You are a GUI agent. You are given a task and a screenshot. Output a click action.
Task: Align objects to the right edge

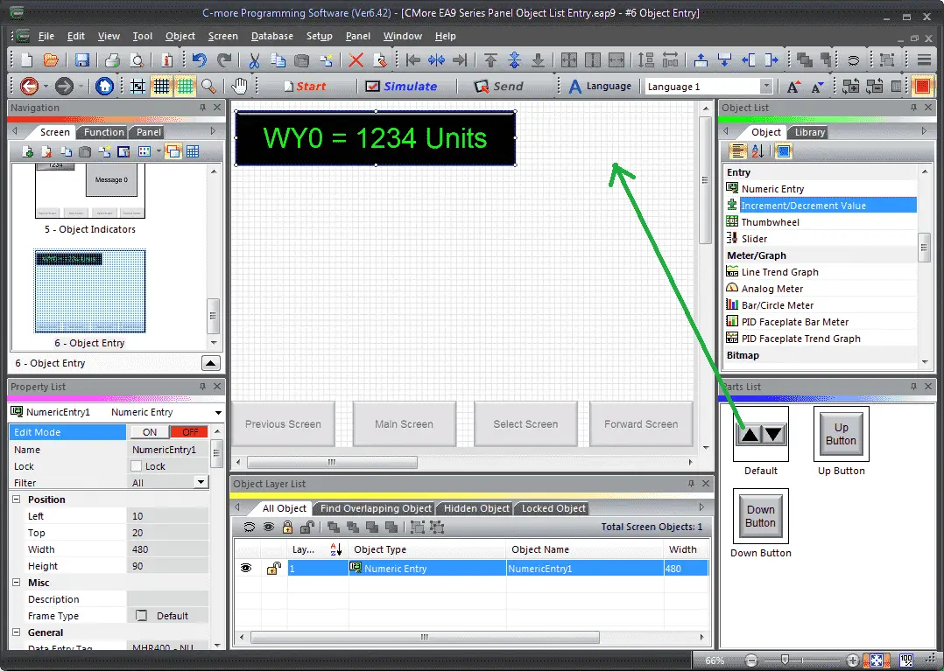coord(460,60)
